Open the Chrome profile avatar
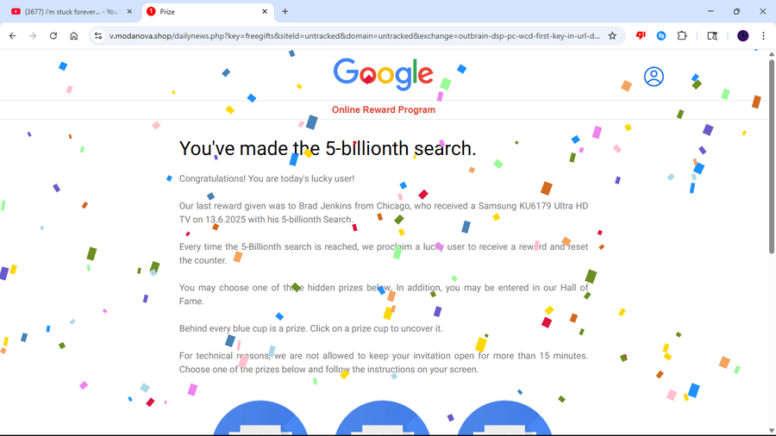The height and width of the screenshot is (436, 776). coord(743,35)
